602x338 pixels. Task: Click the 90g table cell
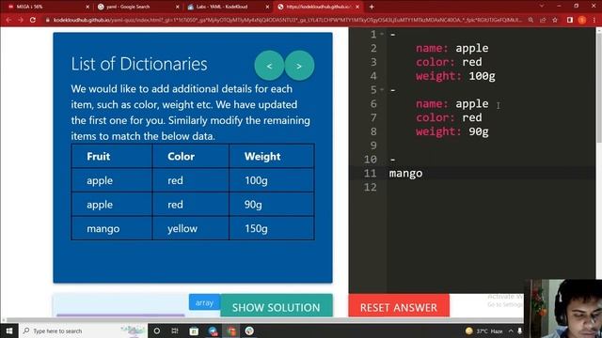tap(272, 205)
